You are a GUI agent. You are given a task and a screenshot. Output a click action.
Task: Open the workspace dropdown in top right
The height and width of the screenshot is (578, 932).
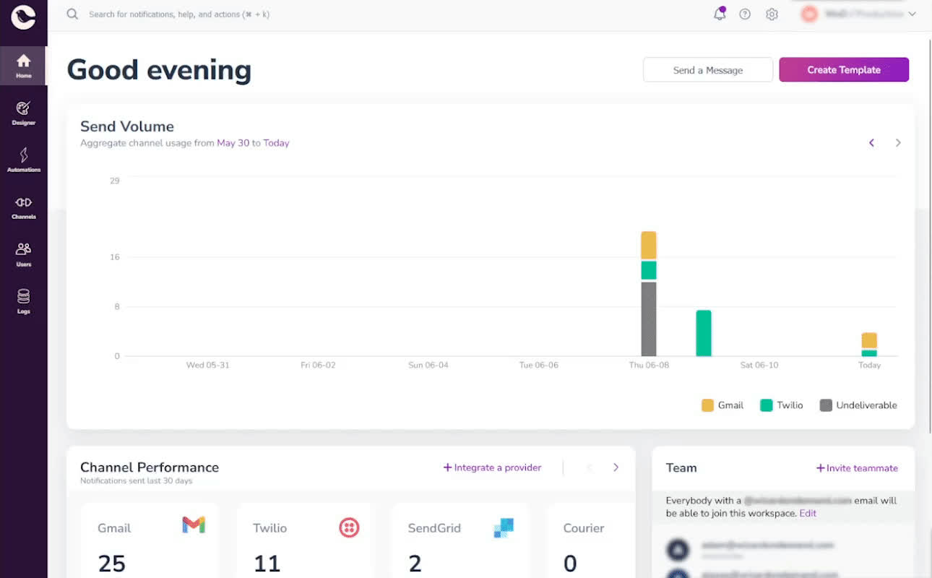[x=858, y=14]
